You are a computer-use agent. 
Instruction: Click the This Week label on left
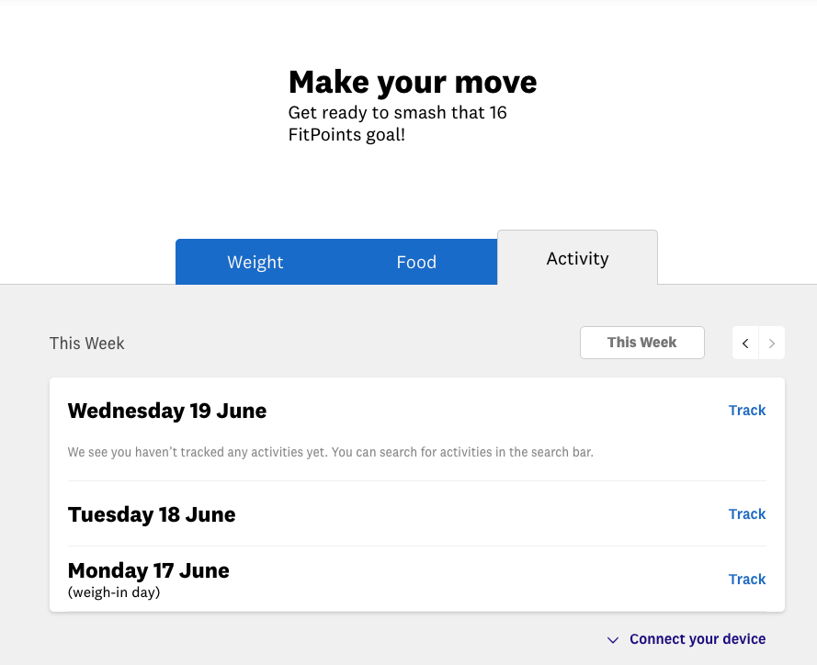pyautogui.click(x=87, y=344)
